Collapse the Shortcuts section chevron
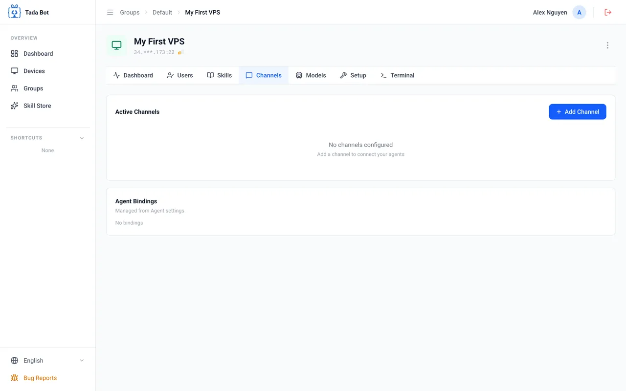The image size is (626, 391). [82, 138]
